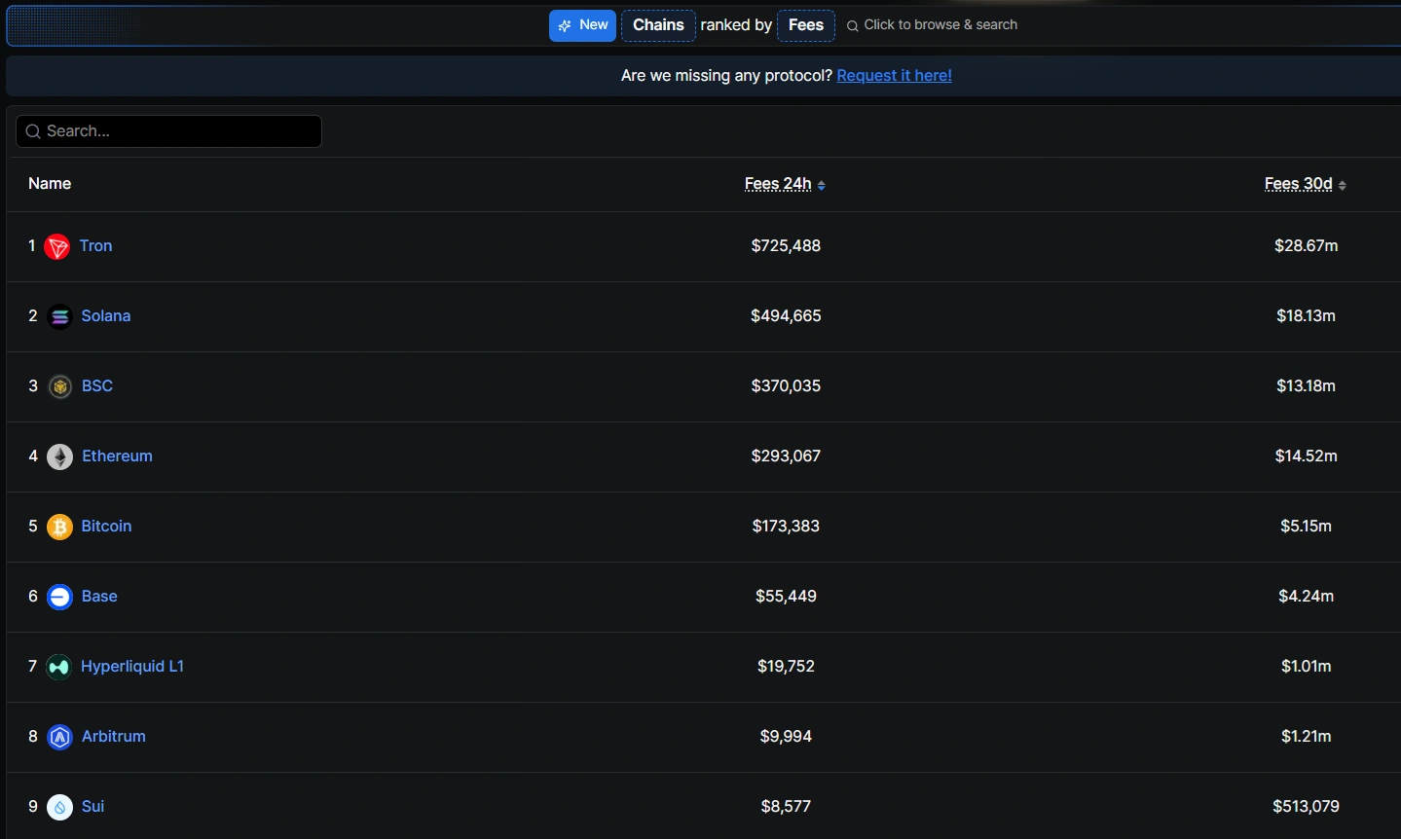This screenshot has height=839, width=1401.
Task: Open the Bitcoin chain page
Action: (x=107, y=527)
